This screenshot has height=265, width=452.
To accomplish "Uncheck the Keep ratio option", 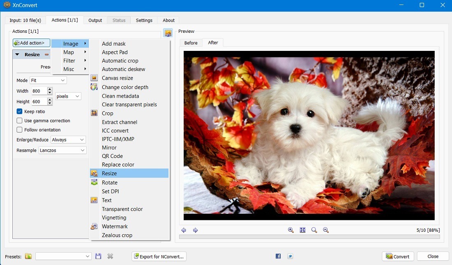I will 19,111.
